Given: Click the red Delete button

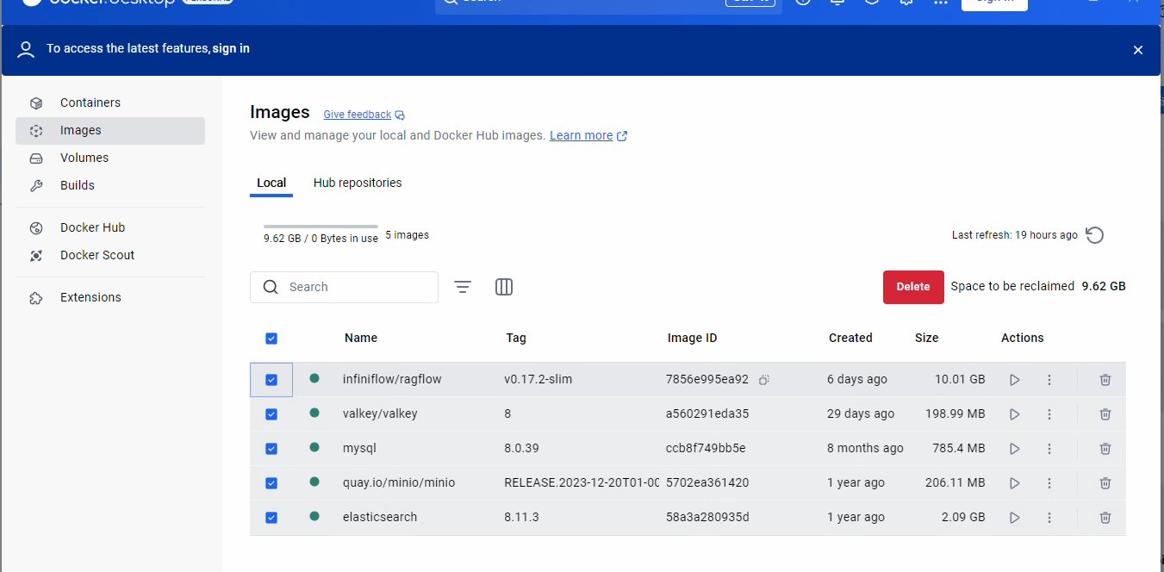Looking at the screenshot, I should (x=913, y=287).
